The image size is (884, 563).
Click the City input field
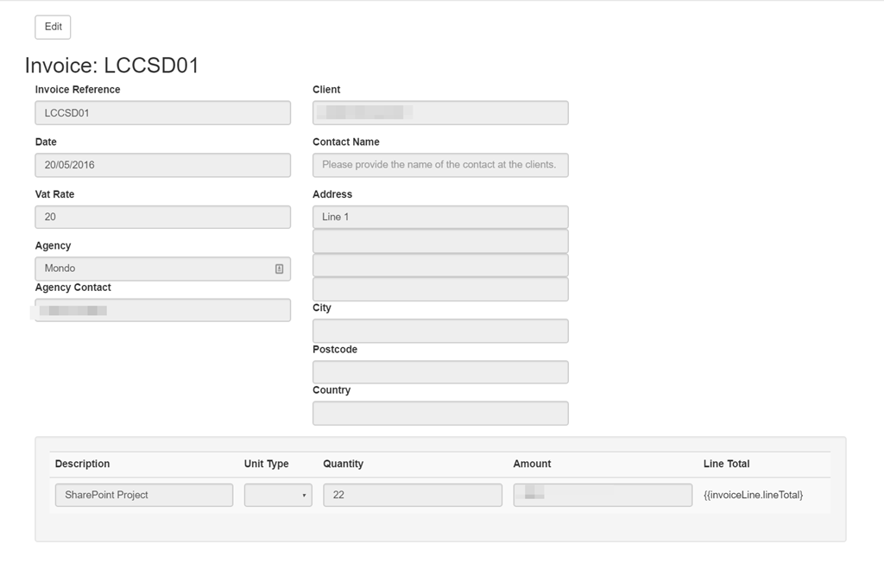[440, 331]
